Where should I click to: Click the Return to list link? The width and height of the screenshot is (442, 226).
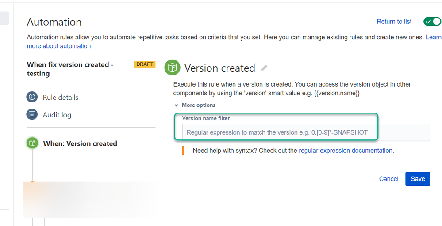point(394,22)
